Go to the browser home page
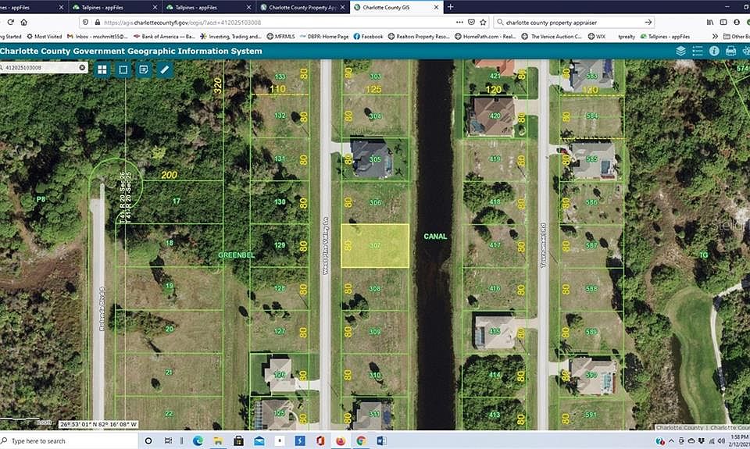 click(x=23, y=22)
